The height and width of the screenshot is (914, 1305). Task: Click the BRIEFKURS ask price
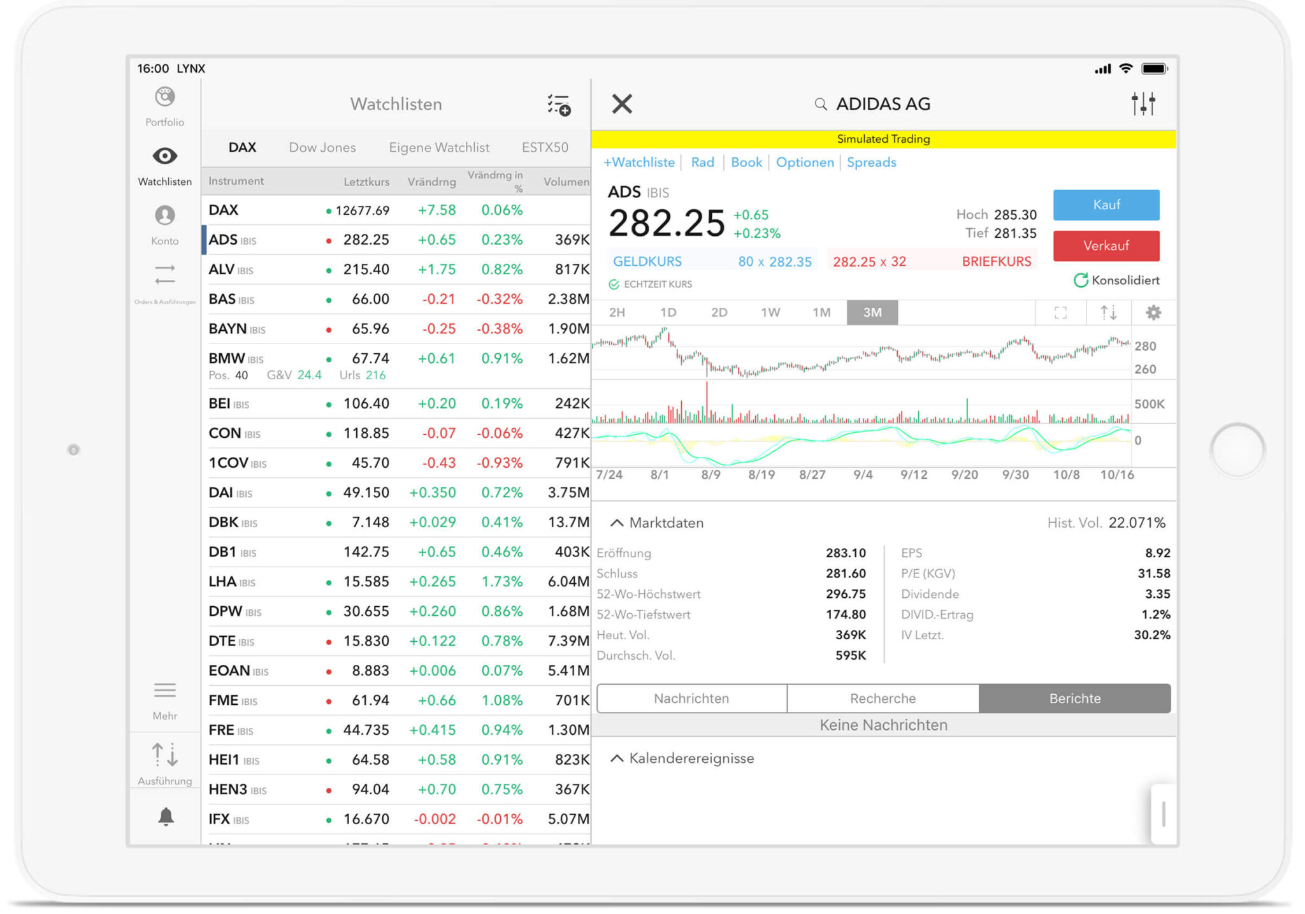click(x=932, y=261)
